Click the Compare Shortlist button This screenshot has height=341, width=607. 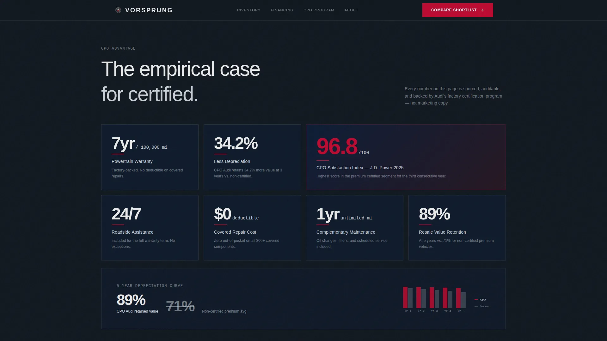tap(457, 10)
